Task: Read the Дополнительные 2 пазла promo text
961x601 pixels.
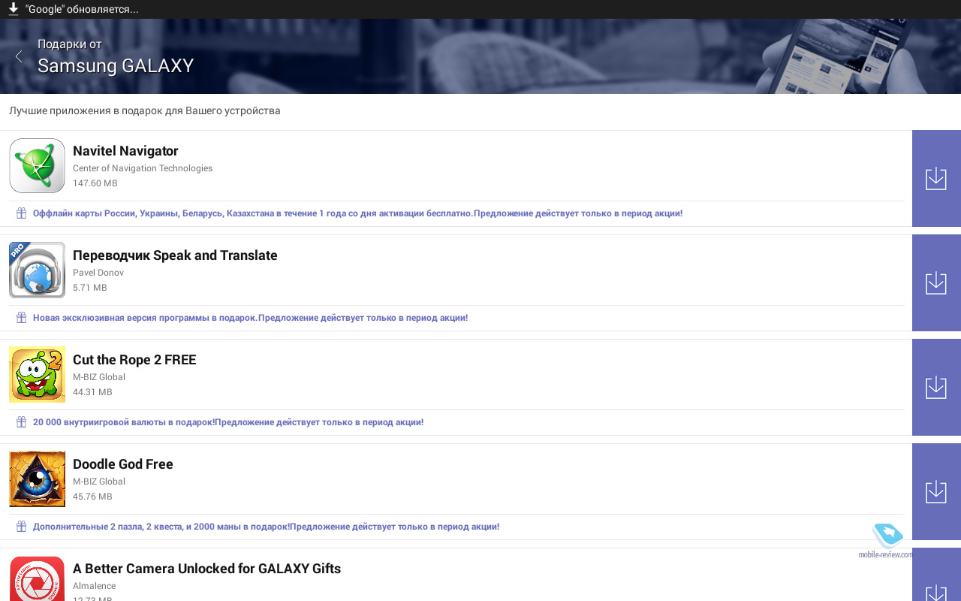Action: pos(266,527)
